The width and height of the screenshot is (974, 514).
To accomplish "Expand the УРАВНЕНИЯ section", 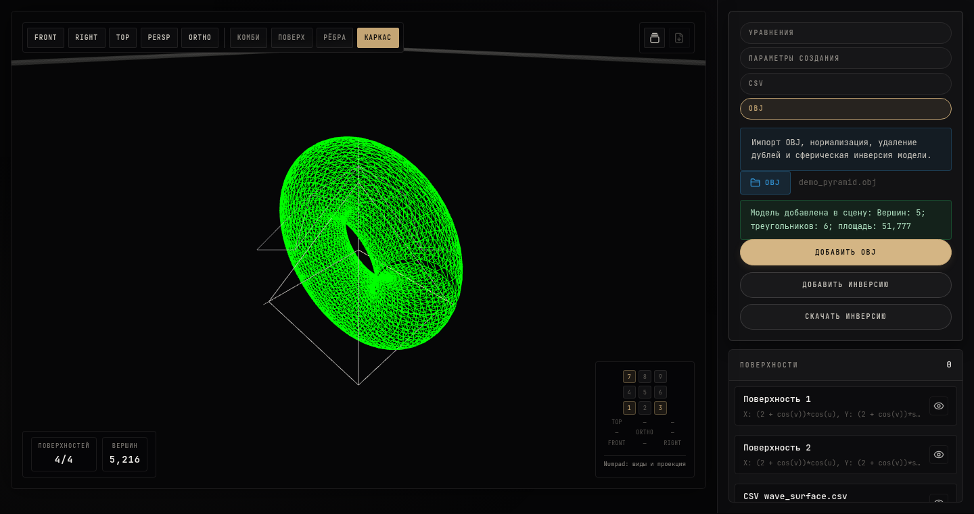I will click(x=845, y=33).
